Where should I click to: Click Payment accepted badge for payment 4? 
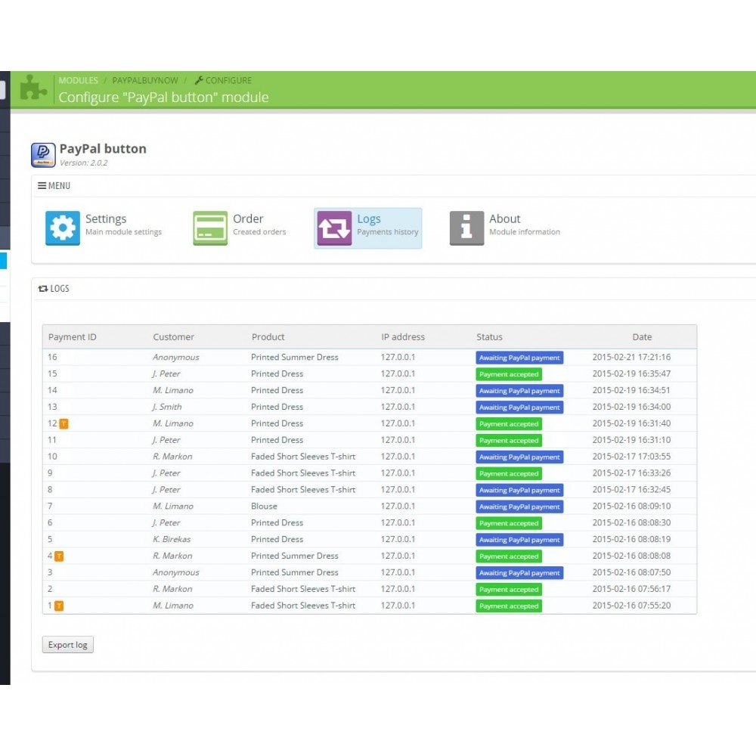509,556
